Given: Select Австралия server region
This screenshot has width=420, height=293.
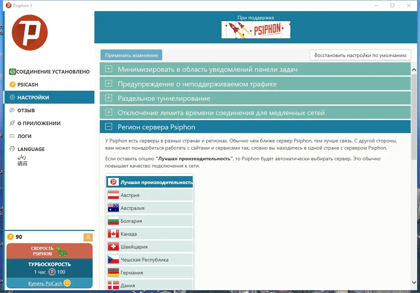Looking at the screenshot, I should tap(150, 208).
